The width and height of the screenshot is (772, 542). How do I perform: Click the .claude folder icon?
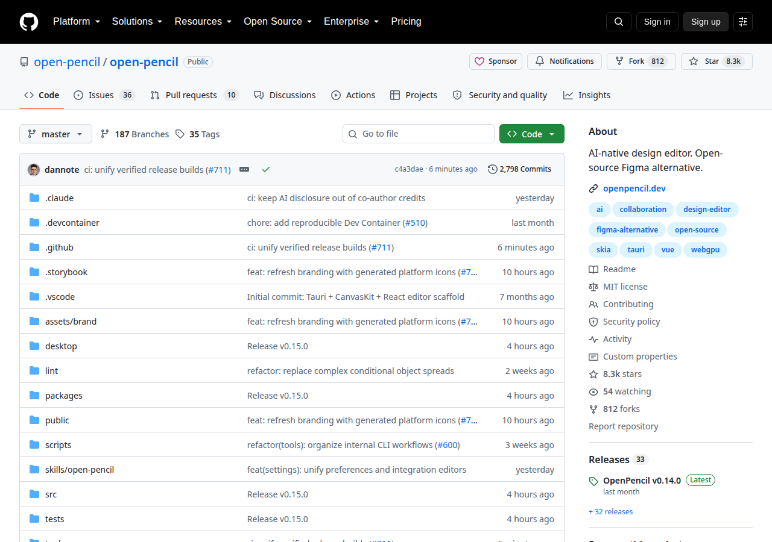(34, 198)
